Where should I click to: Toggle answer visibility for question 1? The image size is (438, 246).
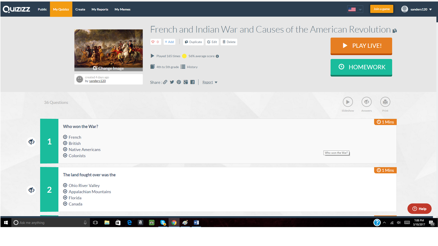coord(31,142)
